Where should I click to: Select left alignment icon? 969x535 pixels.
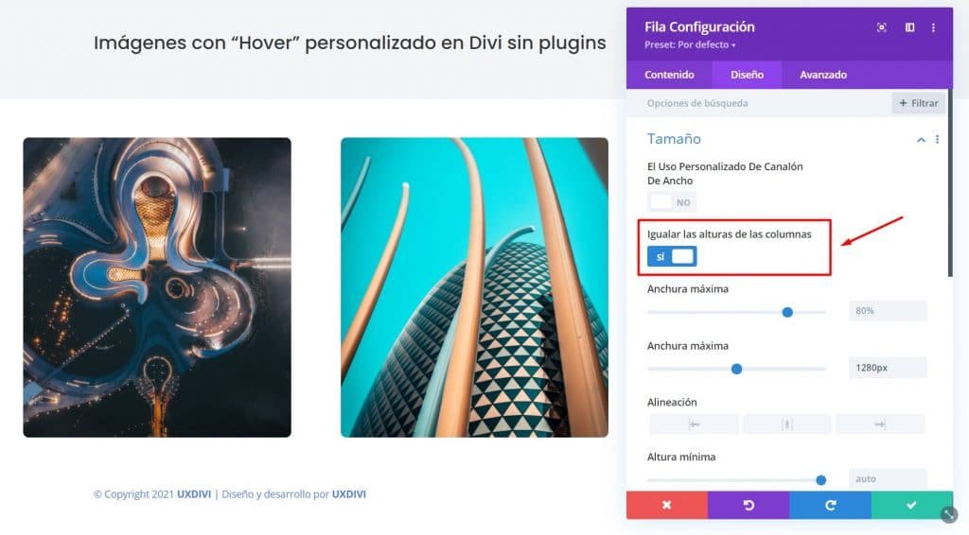coord(694,423)
